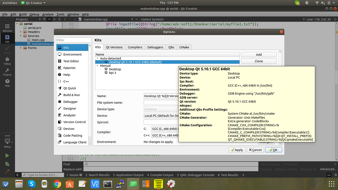Open Chrome from the Ubuntu dock

pos(57,184)
